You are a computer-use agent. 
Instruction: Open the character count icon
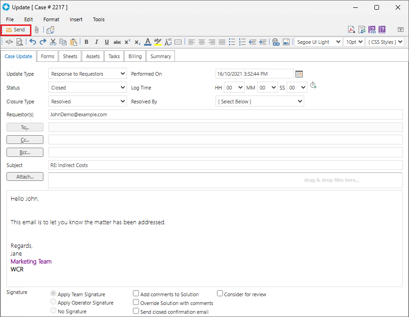168,42
